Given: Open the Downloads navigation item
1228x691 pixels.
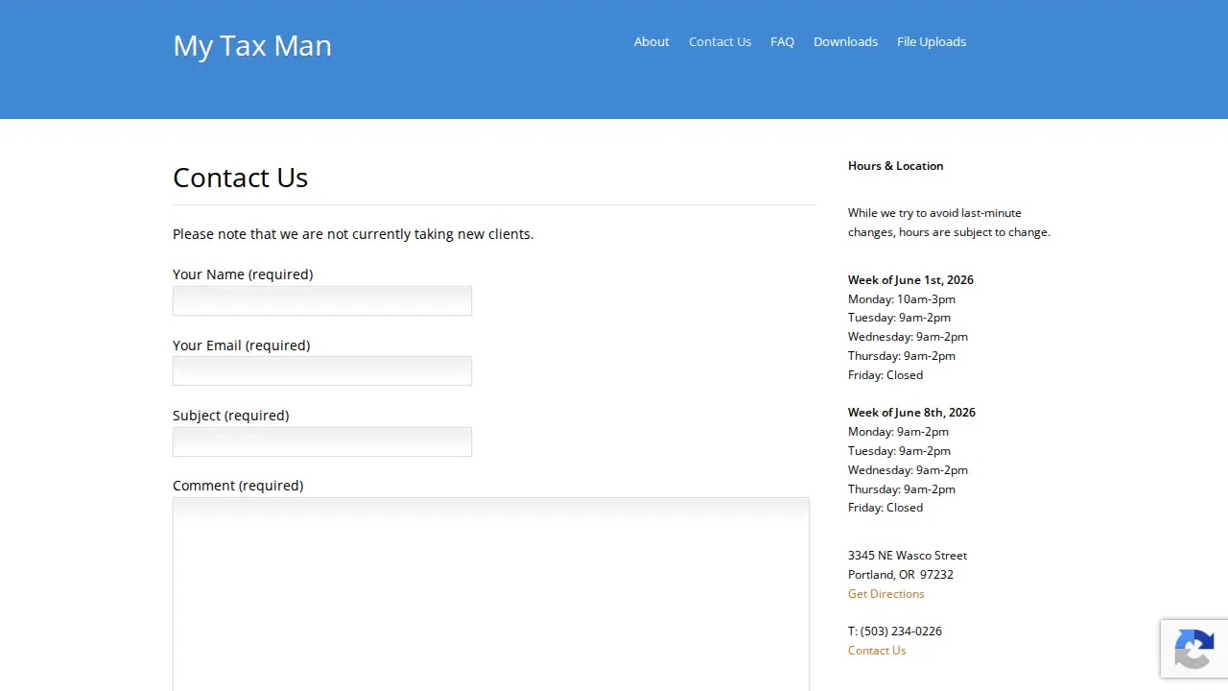Looking at the screenshot, I should pos(845,41).
